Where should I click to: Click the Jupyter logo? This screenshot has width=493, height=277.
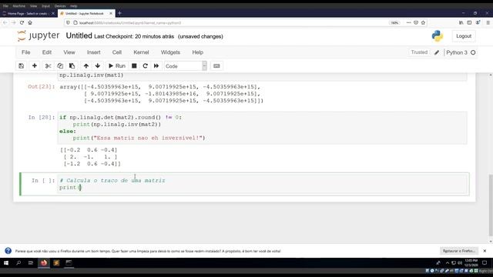click(x=39, y=36)
